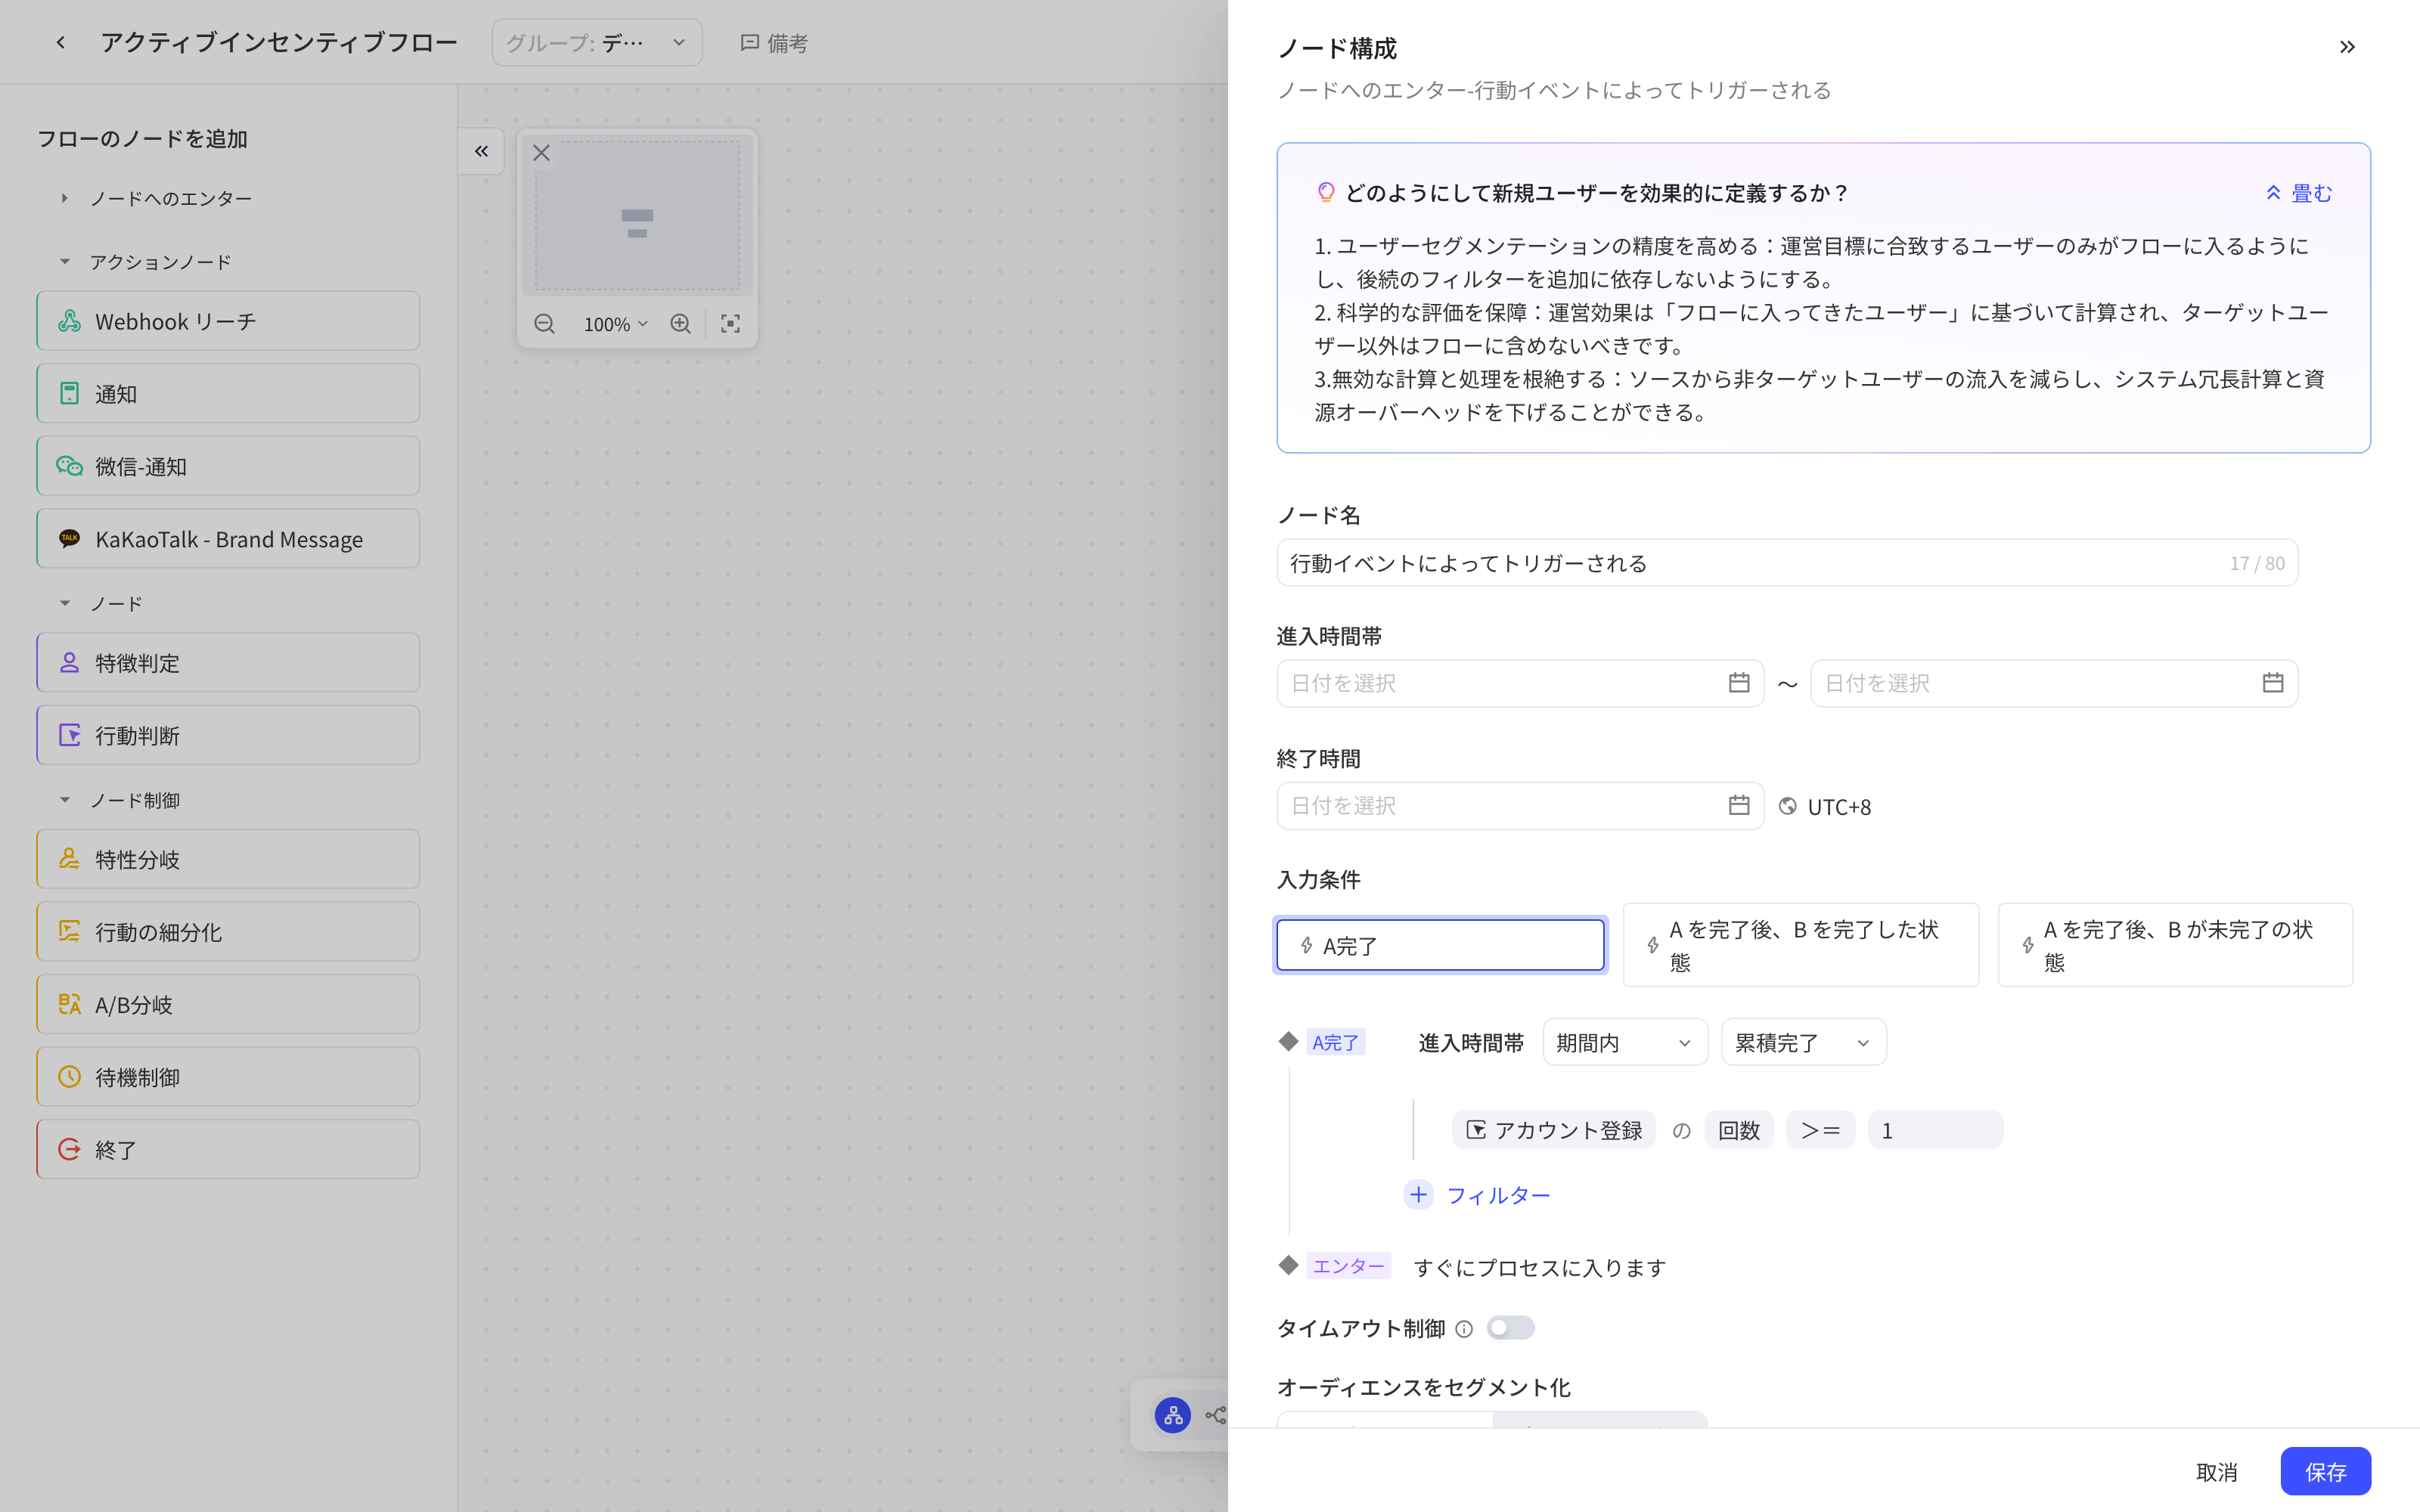Click the ノード名 input field
Screen dimensions: 2420x1512
(1787, 563)
